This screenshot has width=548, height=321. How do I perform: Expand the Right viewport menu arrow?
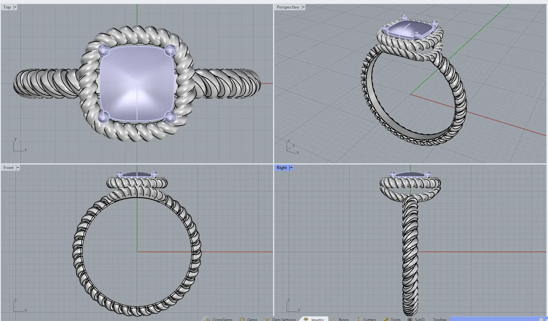[291, 168]
